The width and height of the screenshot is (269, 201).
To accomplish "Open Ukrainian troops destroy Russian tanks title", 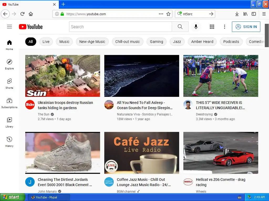I will point(65,105).
